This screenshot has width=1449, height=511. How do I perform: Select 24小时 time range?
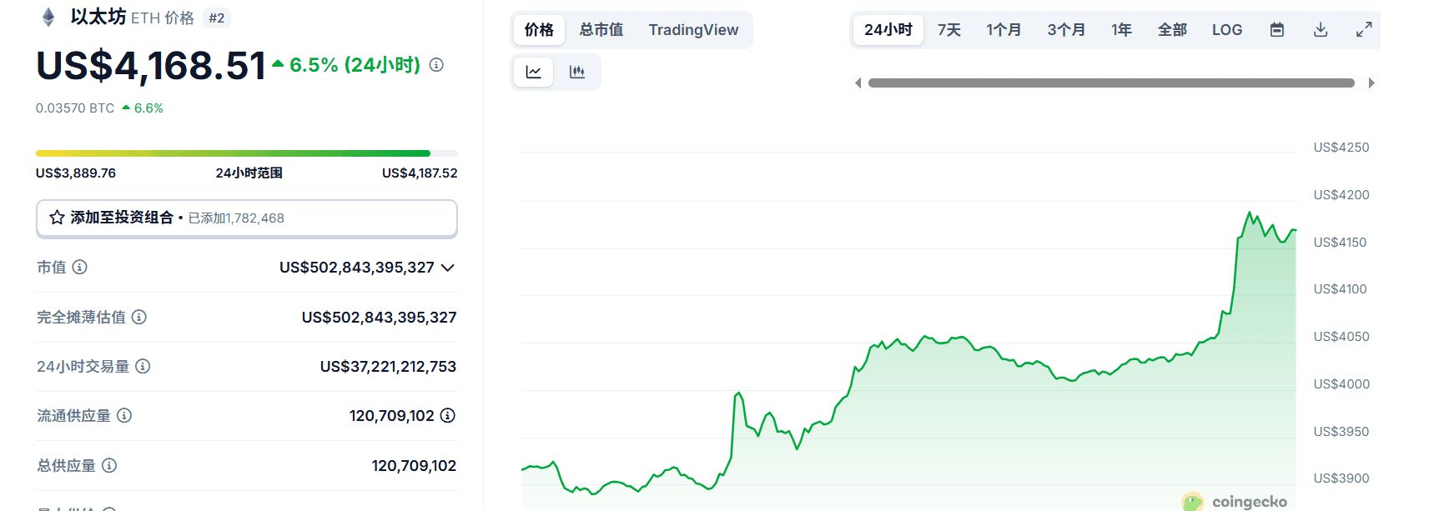tap(888, 30)
